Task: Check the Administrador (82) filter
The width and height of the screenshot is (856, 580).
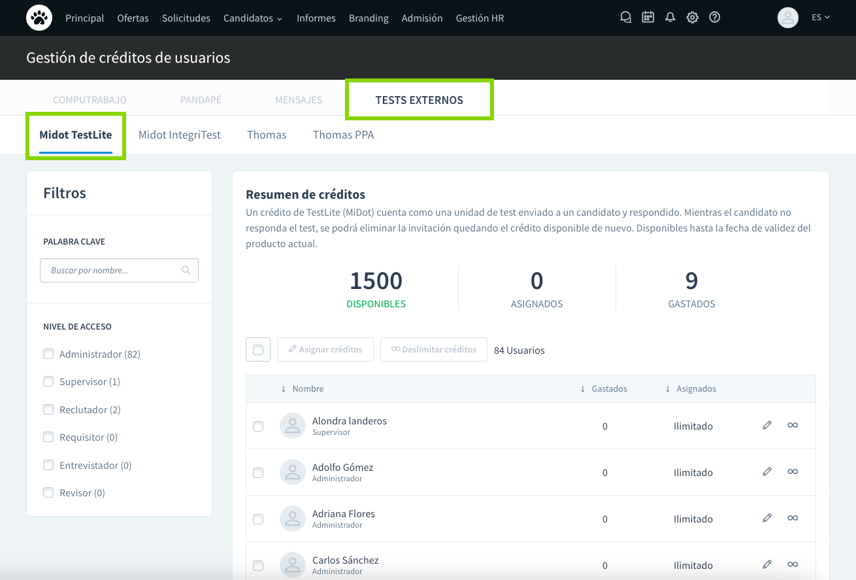Action: tap(48, 354)
